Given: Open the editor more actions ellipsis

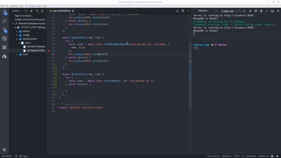Looking at the screenshot, I should tap(188, 11).
